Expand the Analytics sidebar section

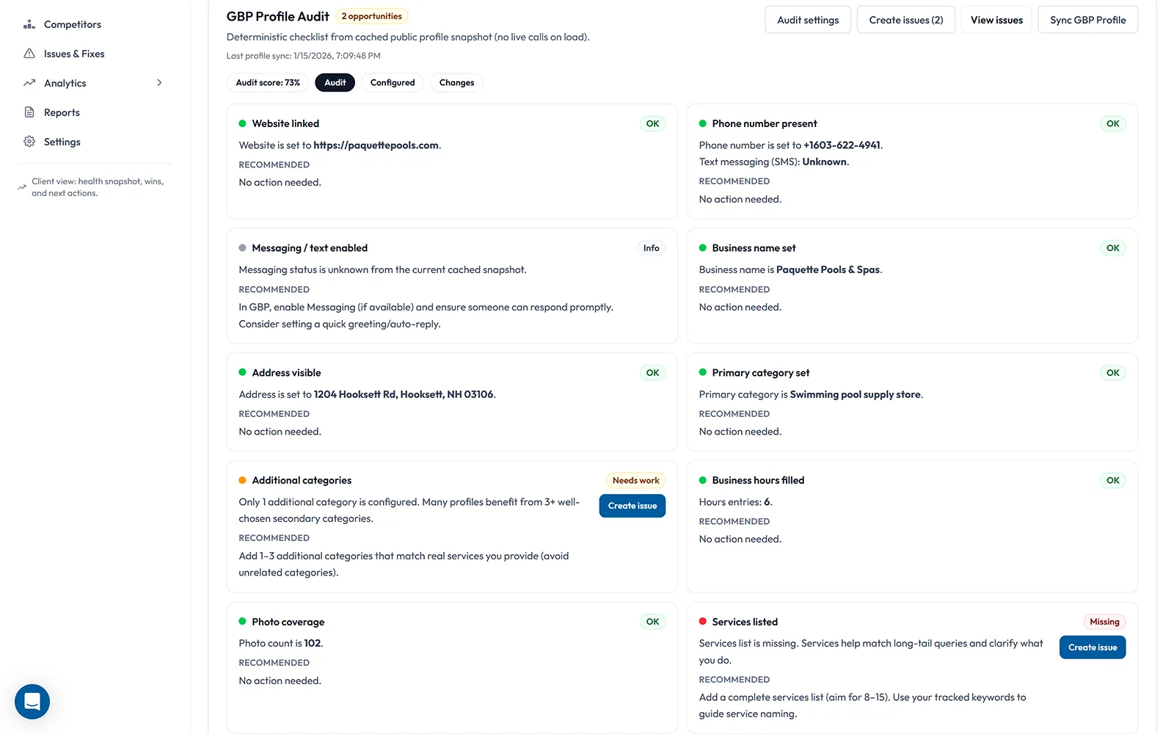coord(159,82)
